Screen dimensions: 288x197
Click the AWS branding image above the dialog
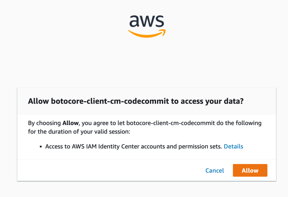pyautogui.click(x=147, y=25)
